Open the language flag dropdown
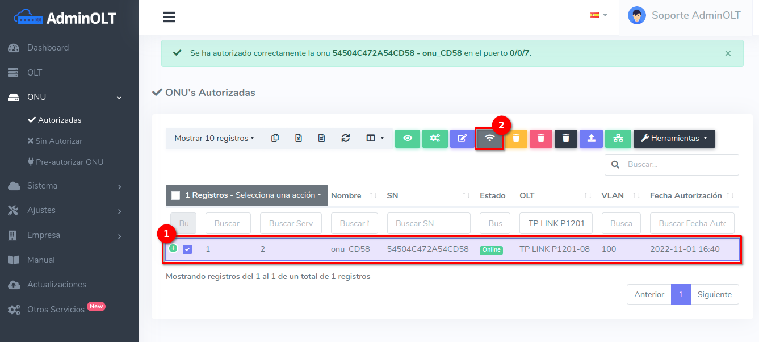 click(598, 15)
